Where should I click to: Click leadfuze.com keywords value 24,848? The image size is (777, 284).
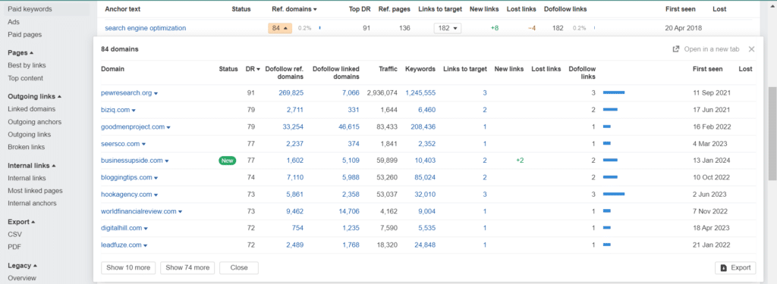[425, 245]
